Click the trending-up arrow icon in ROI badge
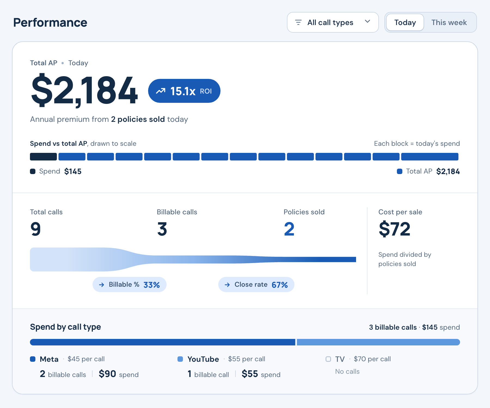Screen dimensions: 490x408 click(161, 91)
